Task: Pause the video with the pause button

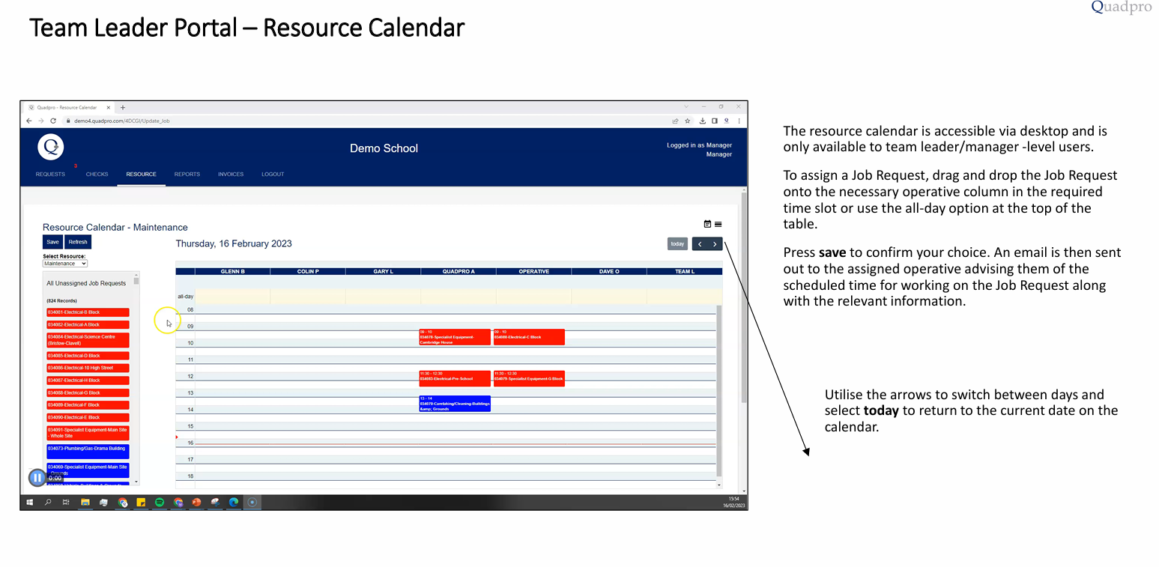Action: (x=37, y=477)
